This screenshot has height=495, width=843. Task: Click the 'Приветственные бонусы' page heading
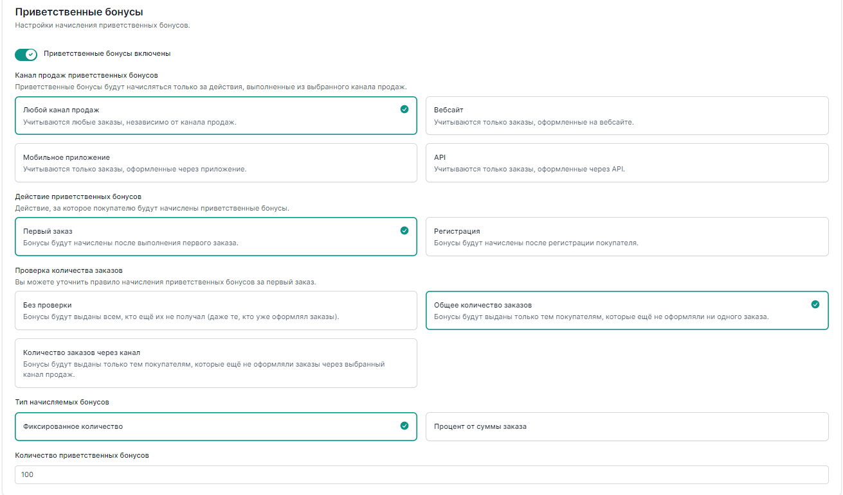(79, 12)
